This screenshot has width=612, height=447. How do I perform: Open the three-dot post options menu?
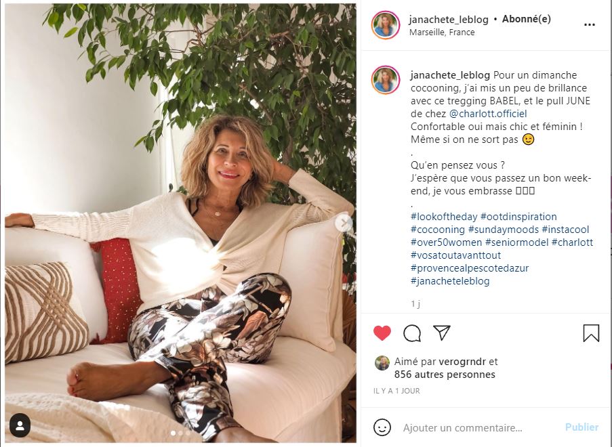[590, 24]
